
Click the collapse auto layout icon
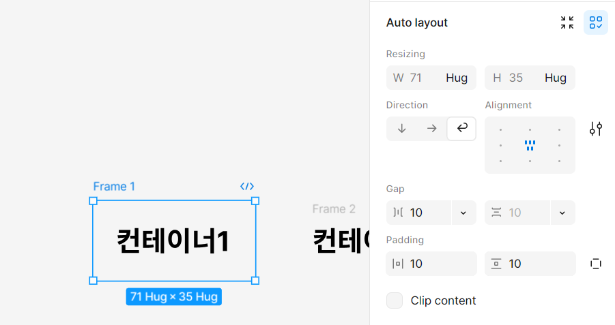coord(567,22)
